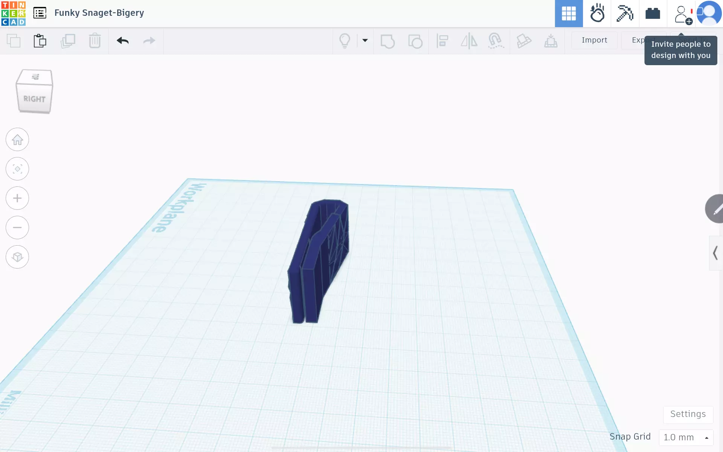Click the Cruise magnet tool icon

pos(496,41)
